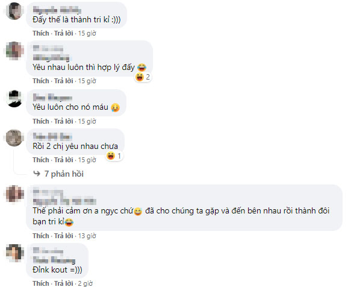Click the '2 giờ' timestamp

[x=85, y=283]
